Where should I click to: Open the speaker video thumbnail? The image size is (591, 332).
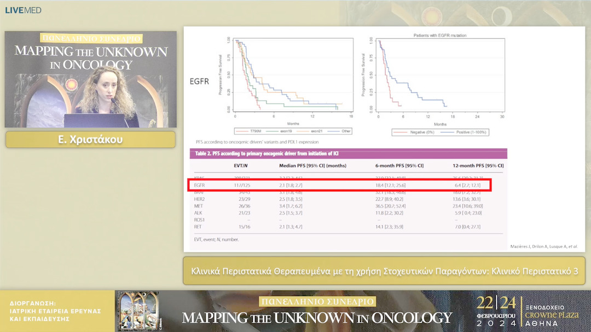(x=91, y=79)
